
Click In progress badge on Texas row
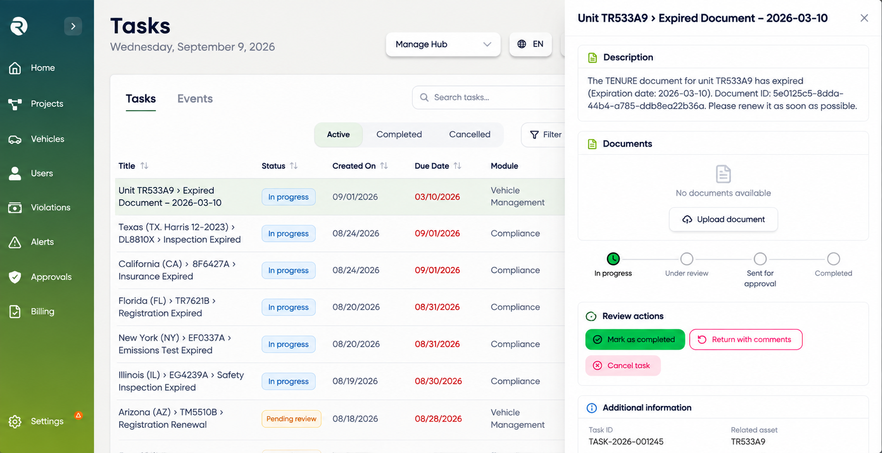(289, 234)
